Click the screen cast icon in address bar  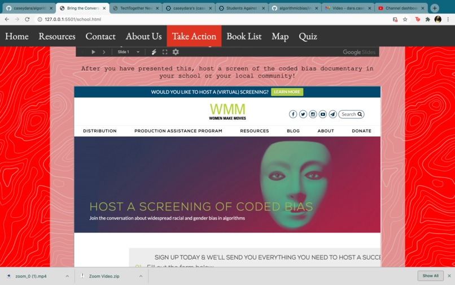click(395, 19)
